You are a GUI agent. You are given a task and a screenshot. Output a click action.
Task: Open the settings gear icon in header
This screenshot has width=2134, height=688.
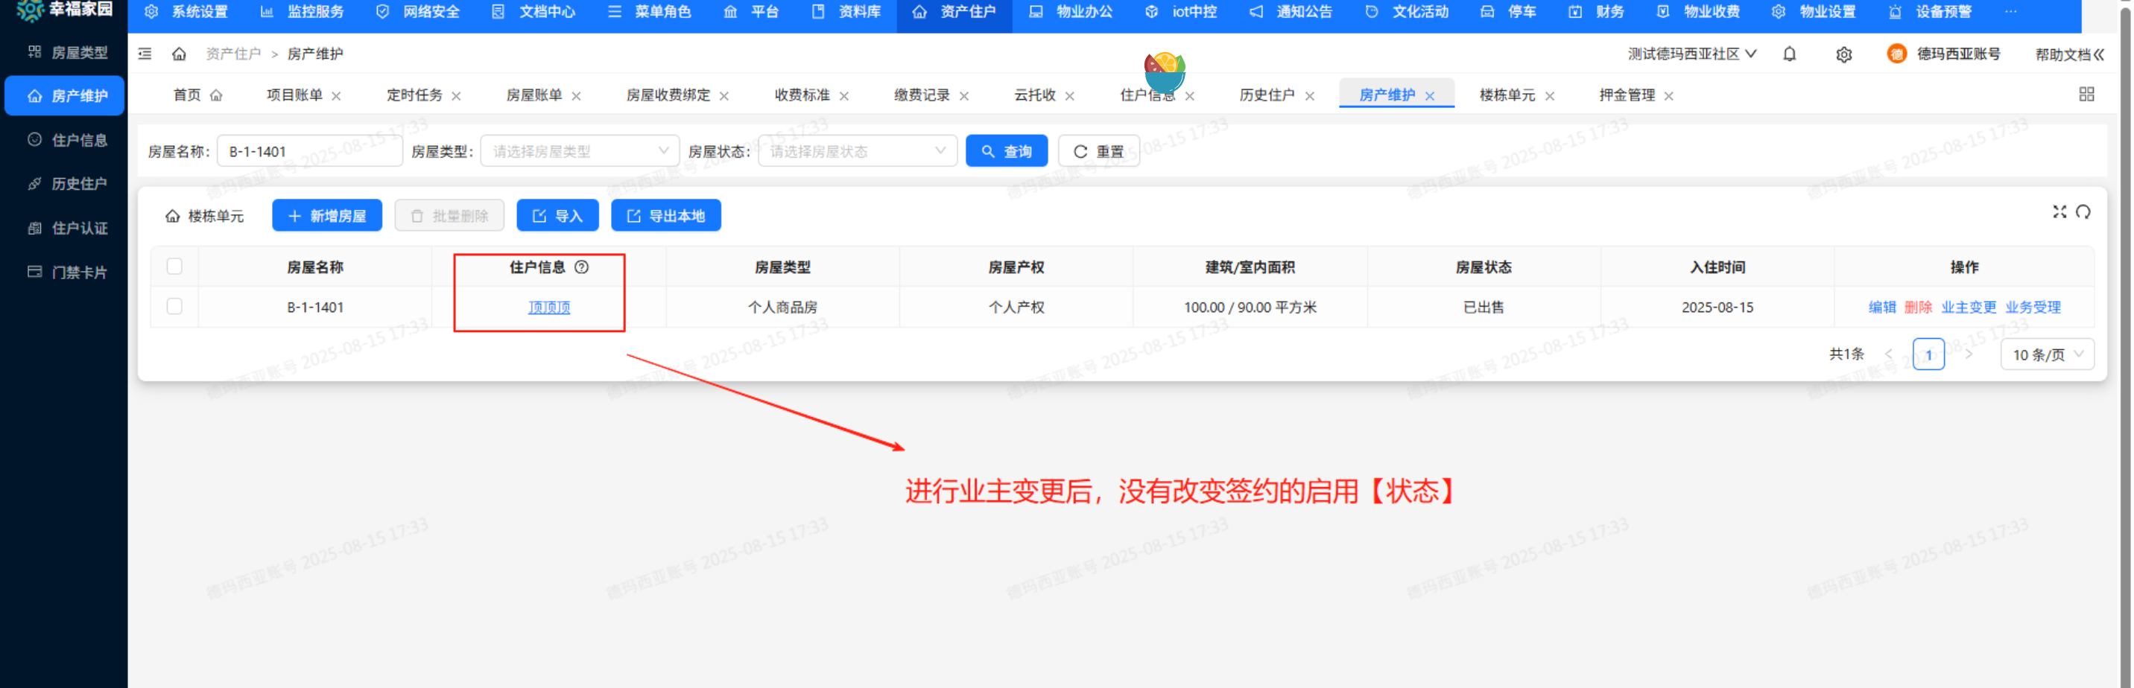click(1843, 54)
